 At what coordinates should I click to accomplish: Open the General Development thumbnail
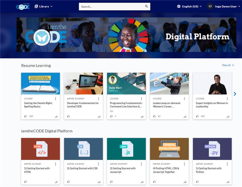[169, 149]
